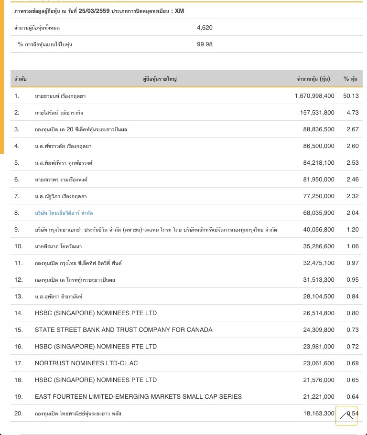The height and width of the screenshot is (435, 367).
Task: Select share count 1,670,998,400
Action: 314,96
